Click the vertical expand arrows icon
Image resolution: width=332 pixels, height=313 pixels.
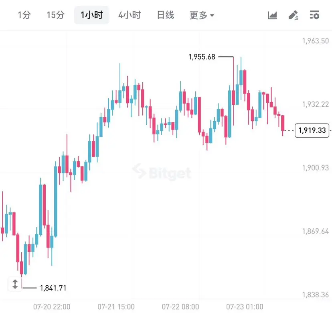(x=15, y=284)
